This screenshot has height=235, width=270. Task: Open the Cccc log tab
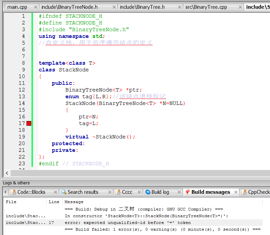(x=127, y=192)
